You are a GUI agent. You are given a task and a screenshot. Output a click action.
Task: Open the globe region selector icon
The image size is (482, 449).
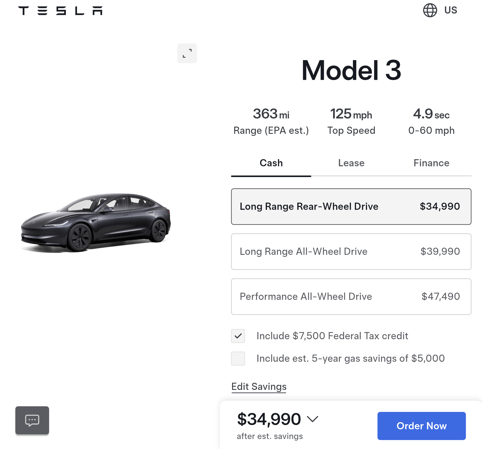430,10
